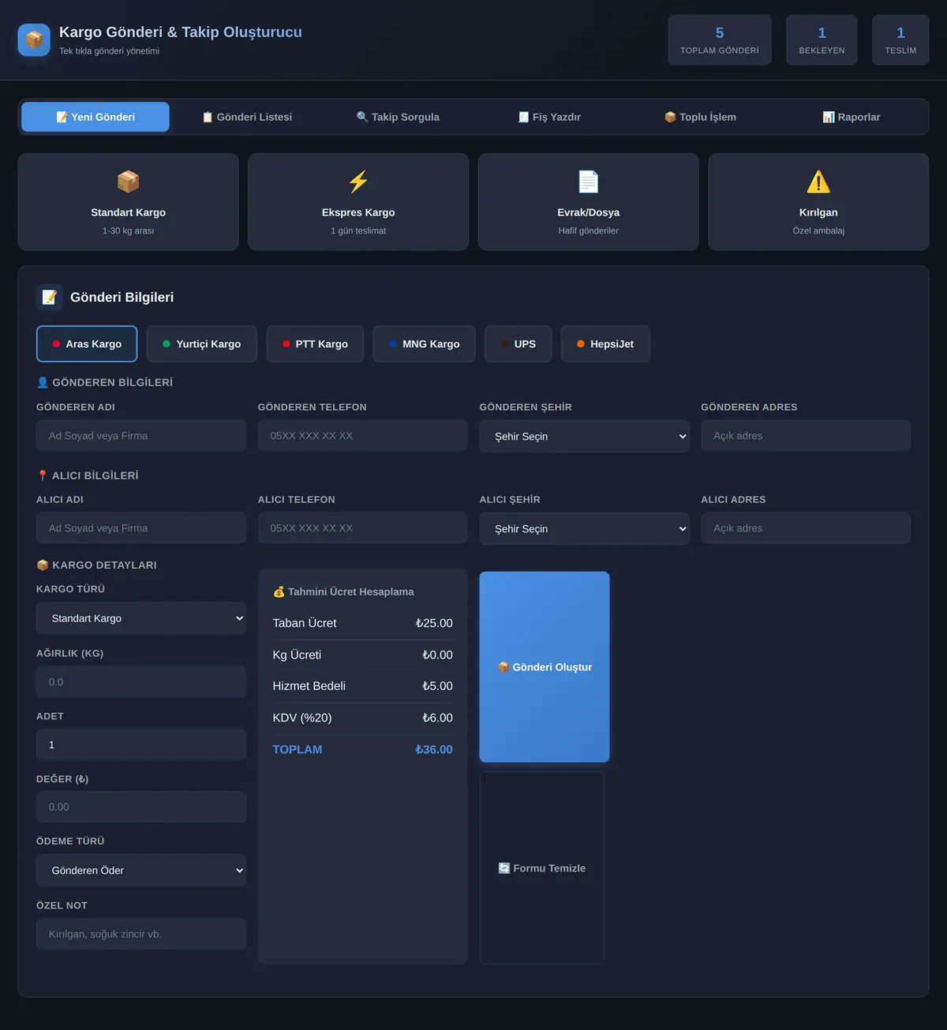Screen dimensions: 947x1030
Task: Open the Raporlar tab
Action: click(852, 117)
